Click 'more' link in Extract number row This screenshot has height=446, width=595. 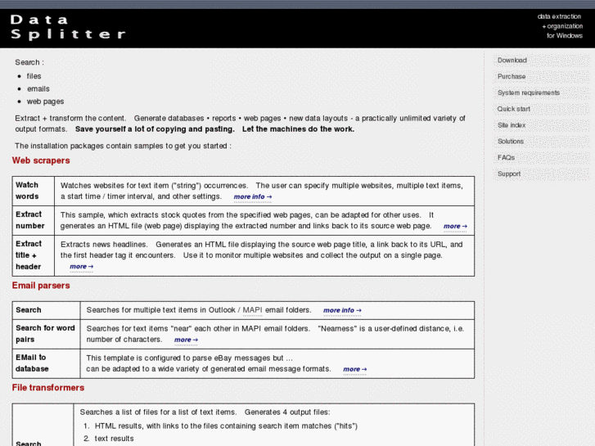(x=454, y=227)
